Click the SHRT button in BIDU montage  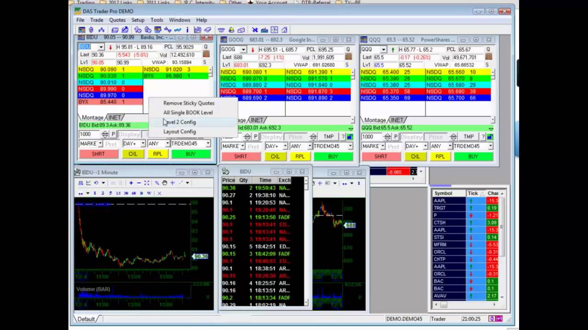(x=98, y=154)
